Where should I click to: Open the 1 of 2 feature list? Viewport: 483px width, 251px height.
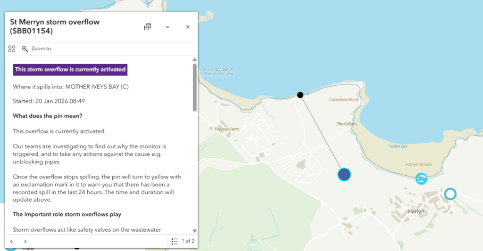183,241
